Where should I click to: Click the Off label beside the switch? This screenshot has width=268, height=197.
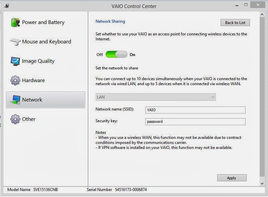click(x=100, y=55)
